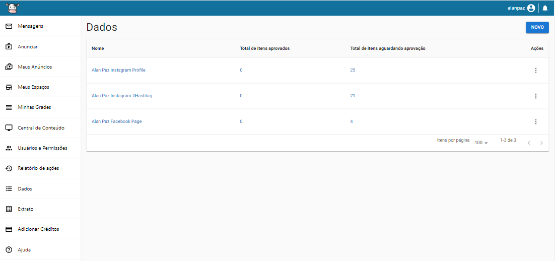Open actions menu for Alan Paz Instagram Profile

[535, 70]
